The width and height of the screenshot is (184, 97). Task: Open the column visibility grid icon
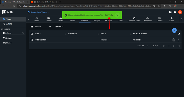click(x=32, y=27)
